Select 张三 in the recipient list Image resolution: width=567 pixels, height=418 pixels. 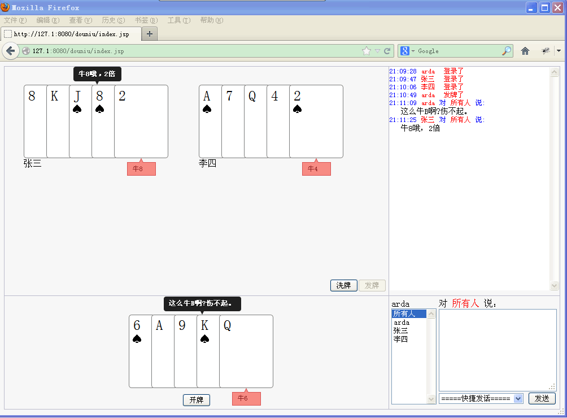pos(409,330)
